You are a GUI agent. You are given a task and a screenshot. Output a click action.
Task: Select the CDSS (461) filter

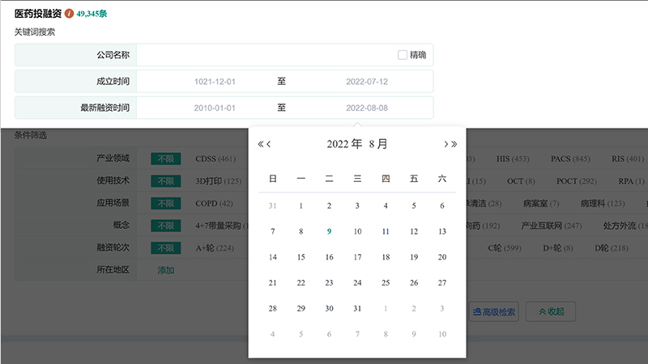215,159
